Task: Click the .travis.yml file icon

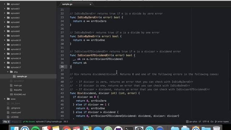Action: 8,112
